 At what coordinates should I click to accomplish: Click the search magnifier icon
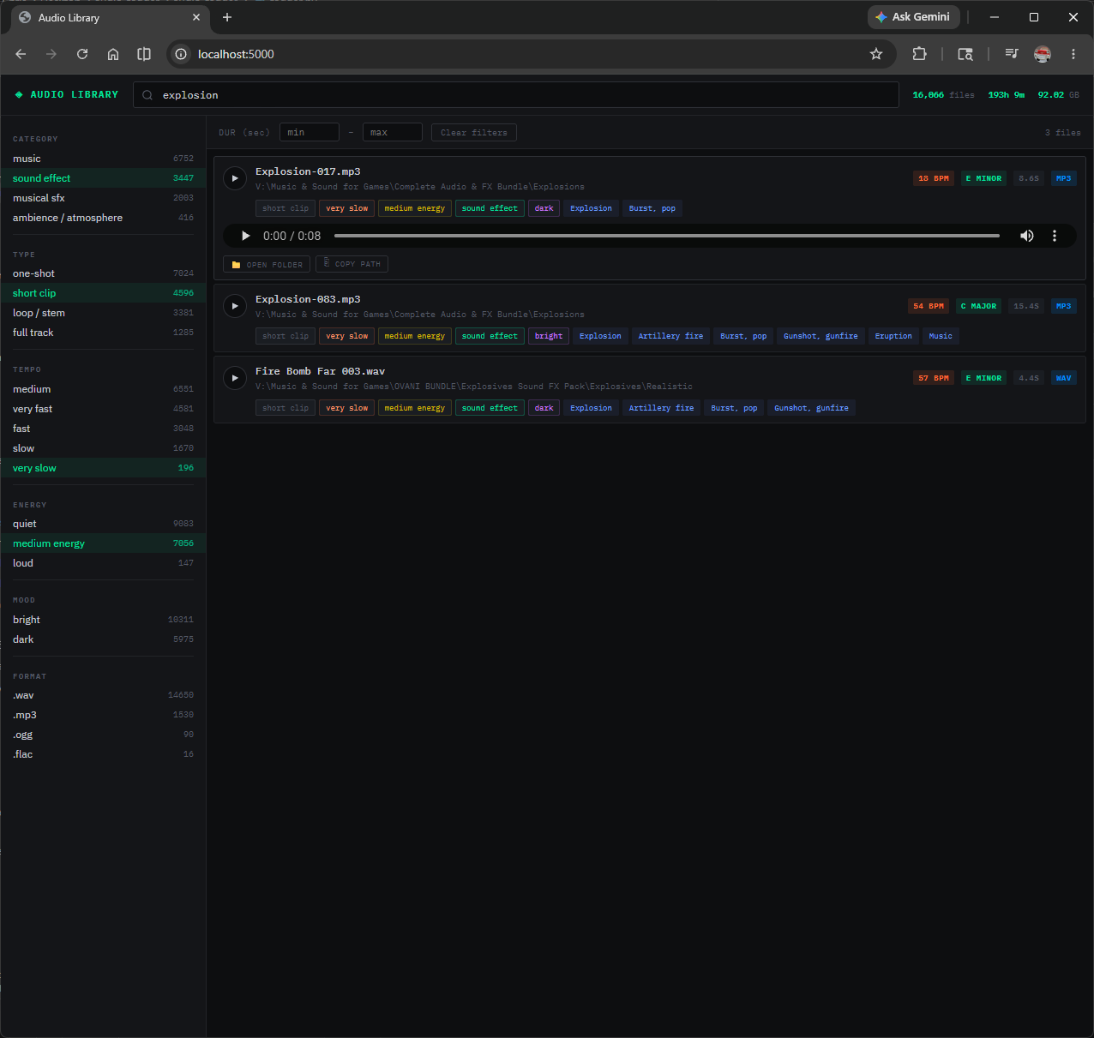point(147,95)
